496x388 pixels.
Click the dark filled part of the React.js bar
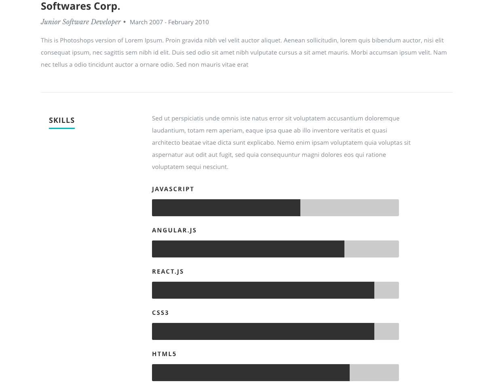pyautogui.click(x=263, y=290)
